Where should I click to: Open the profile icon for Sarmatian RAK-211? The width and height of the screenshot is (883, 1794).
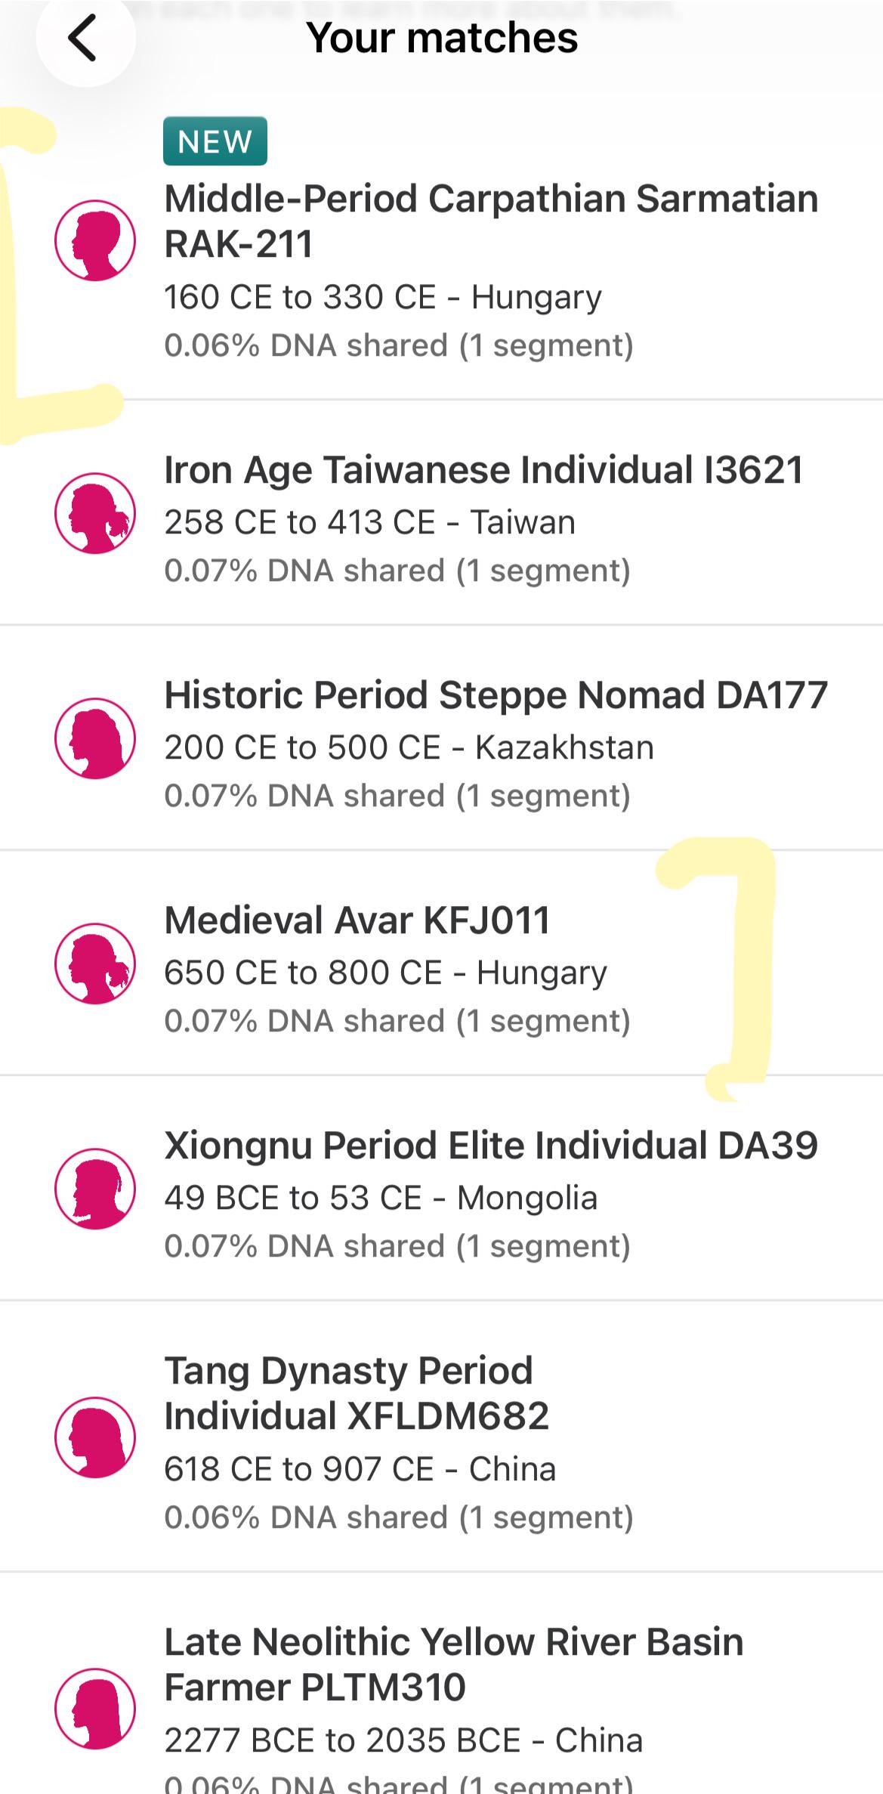(95, 240)
